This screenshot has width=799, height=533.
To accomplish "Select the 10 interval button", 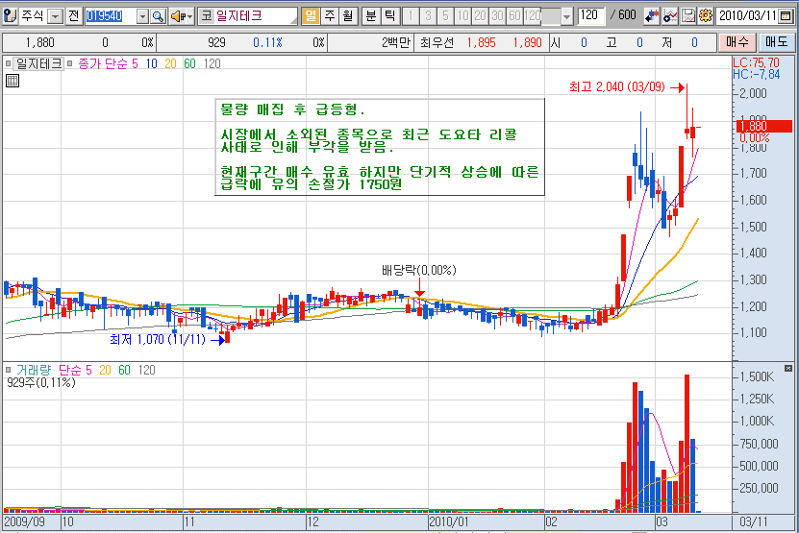I will (x=462, y=15).
